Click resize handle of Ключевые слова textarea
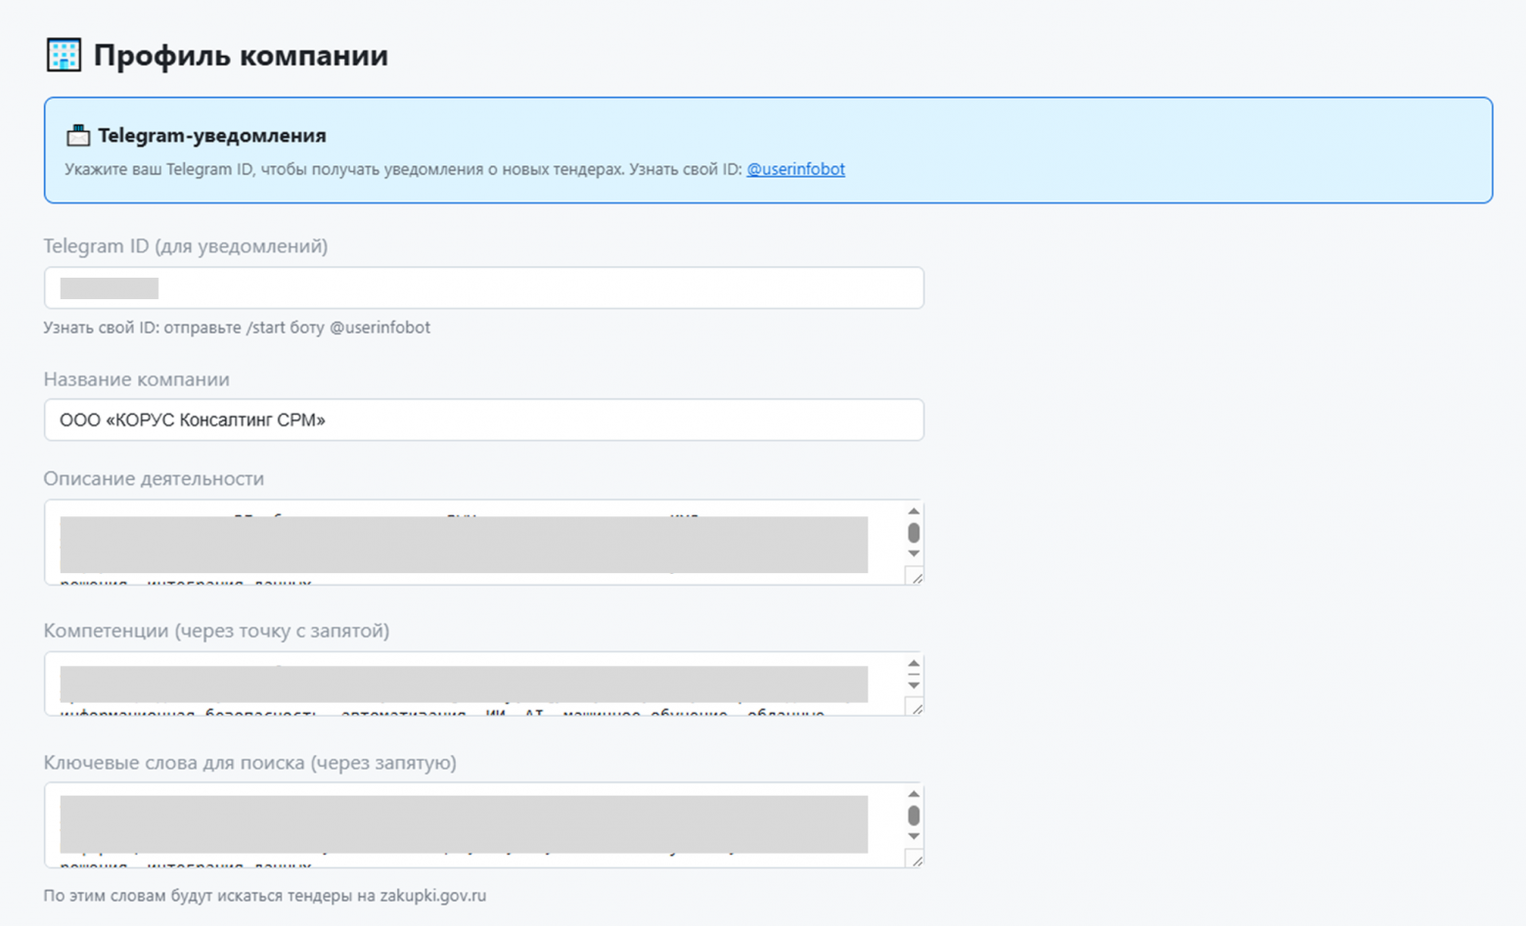 (x=916, y=859)
